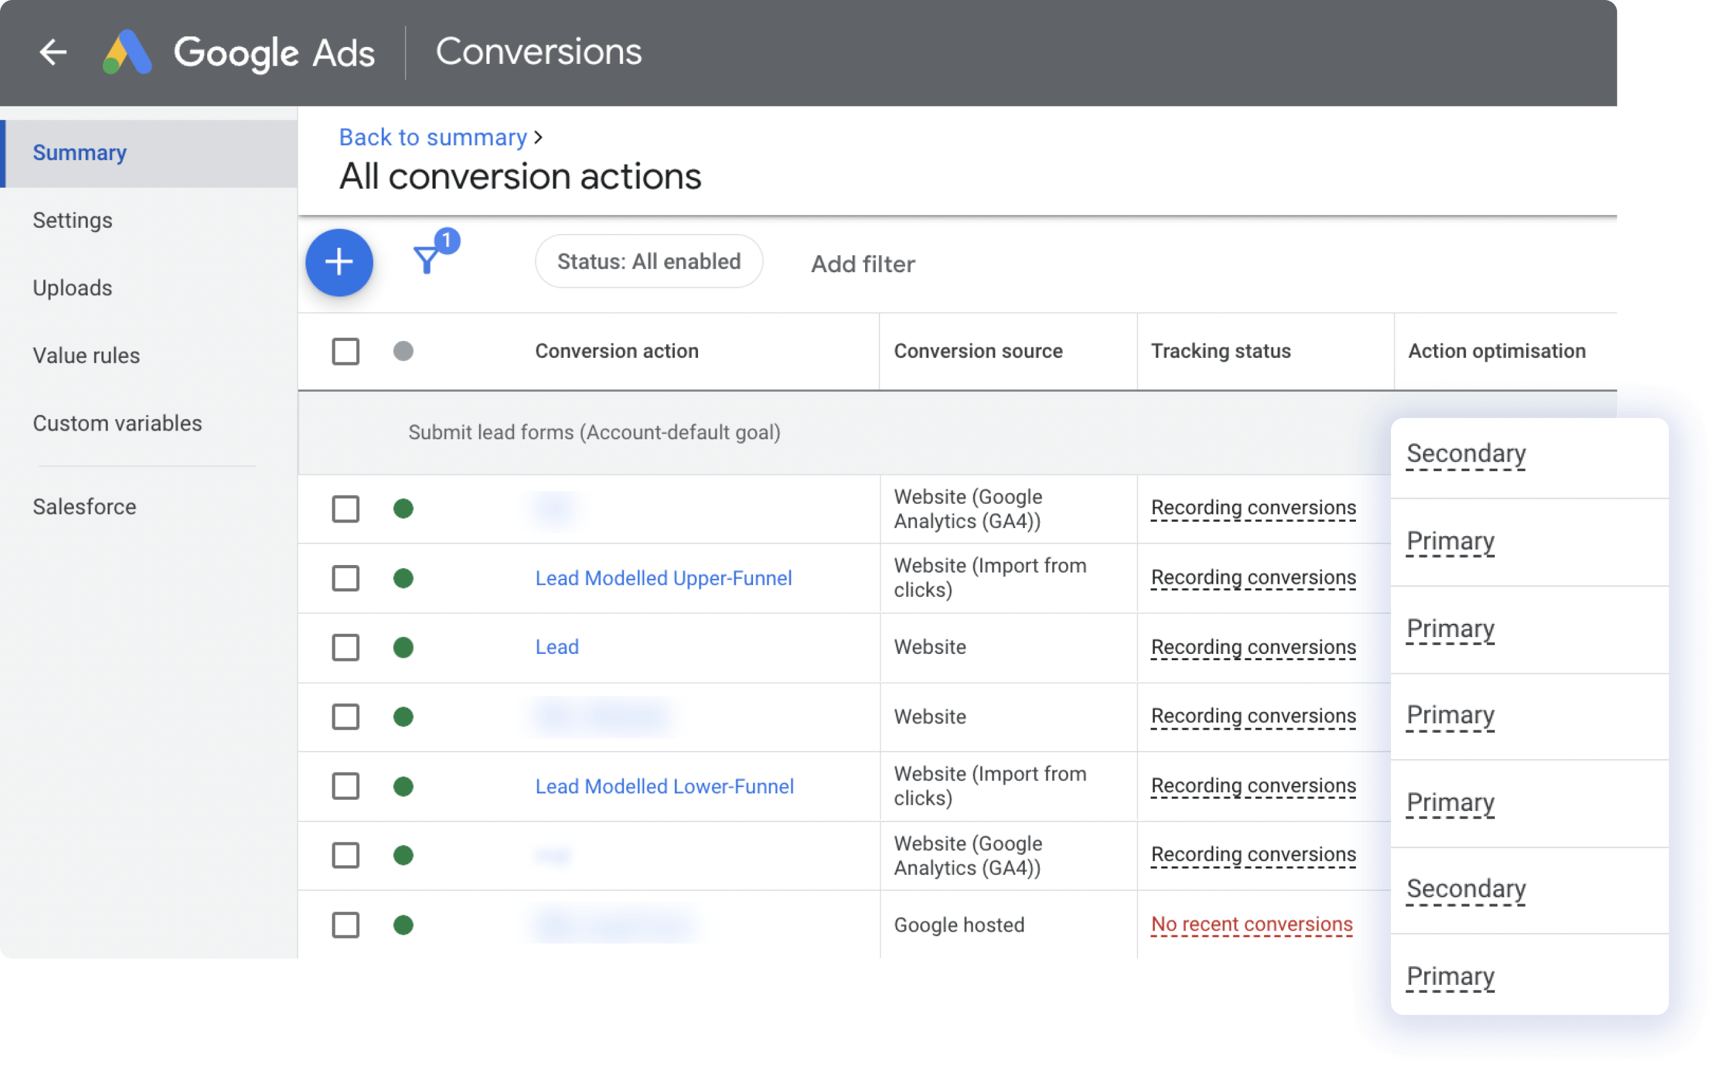Click Recording conversions for Lead Modelled Upper-Funnel
The height and width of the screenshot is (1070, 1719).
pyautogui.click(x=1254, y=578)
